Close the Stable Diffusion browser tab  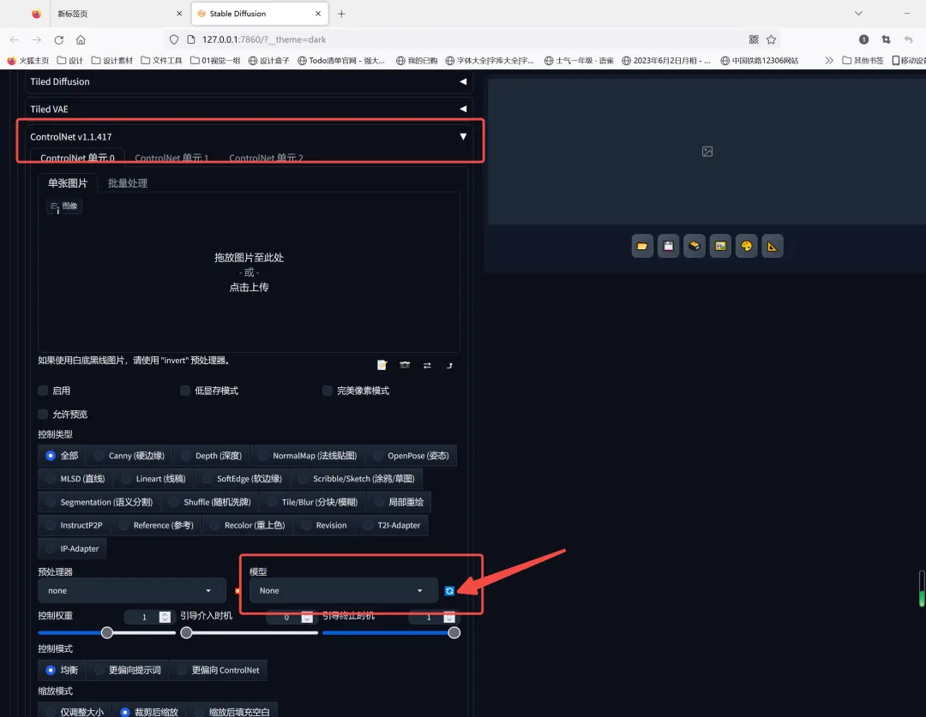pos(318,14)
